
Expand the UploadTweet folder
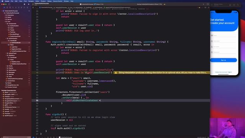click(6, 53)
